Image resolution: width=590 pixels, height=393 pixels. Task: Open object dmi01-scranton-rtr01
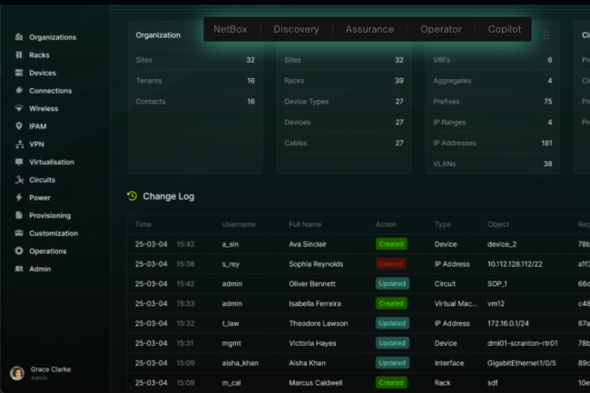click(522, 343)
